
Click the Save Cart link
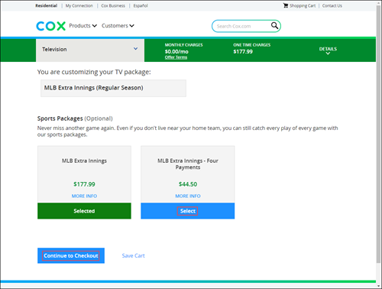133,255
